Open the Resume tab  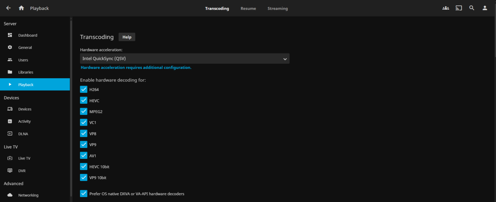248,8
